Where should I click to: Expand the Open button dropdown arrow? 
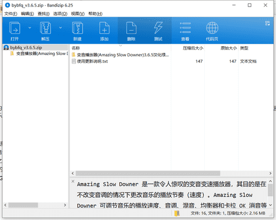30,27
